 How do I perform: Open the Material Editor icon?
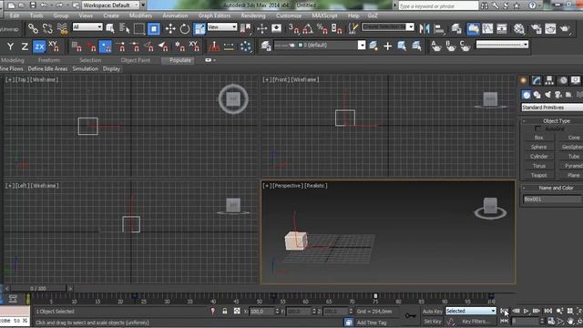pos(519,28)
